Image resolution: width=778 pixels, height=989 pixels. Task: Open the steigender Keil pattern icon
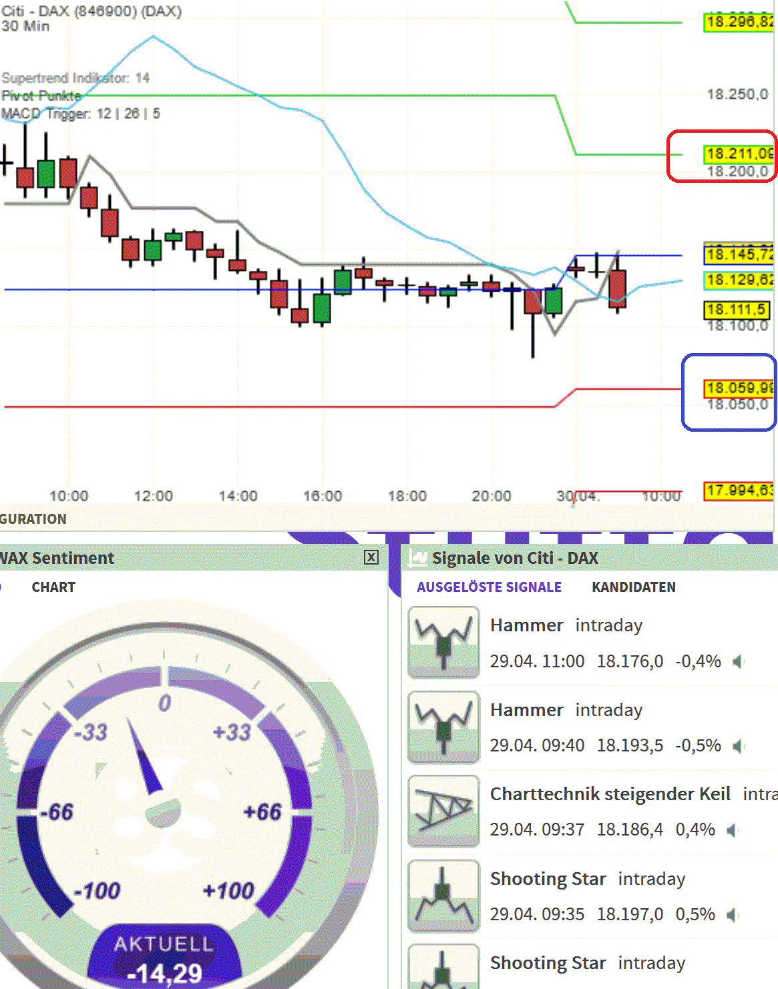point(443,810)
